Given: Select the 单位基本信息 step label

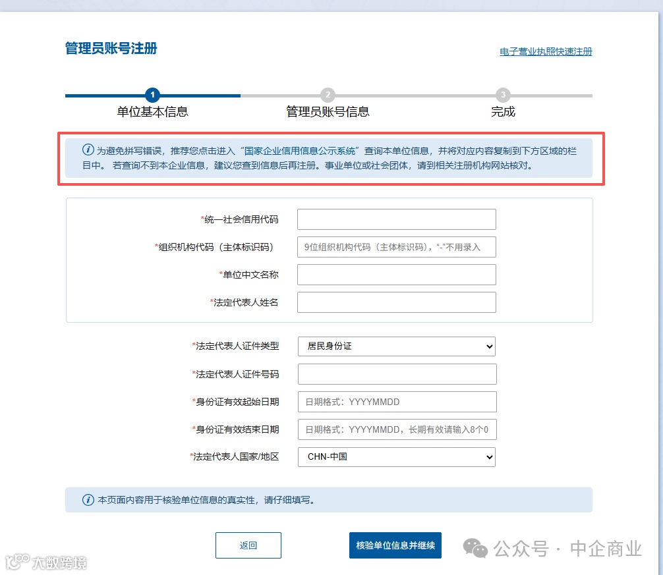Looking at the screenshot, I should (x=152, y=112).
